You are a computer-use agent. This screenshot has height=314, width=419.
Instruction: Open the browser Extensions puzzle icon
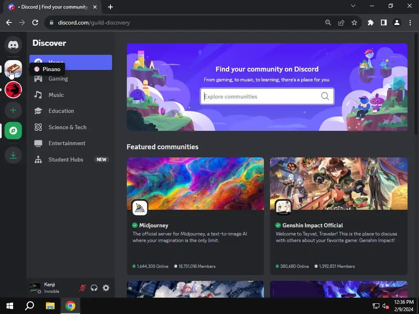pyautogui.click(x=371, y=23)
